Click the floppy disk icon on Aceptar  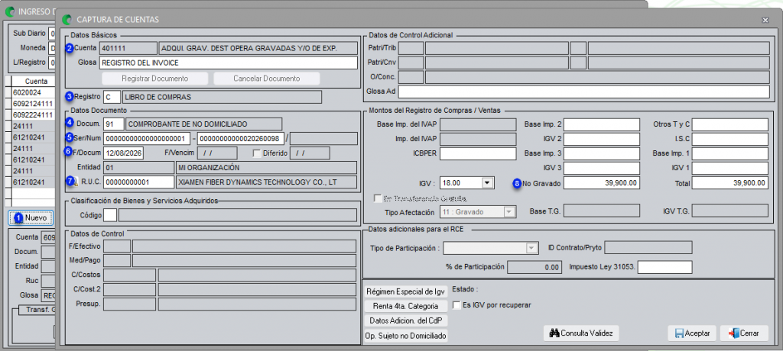679,333
